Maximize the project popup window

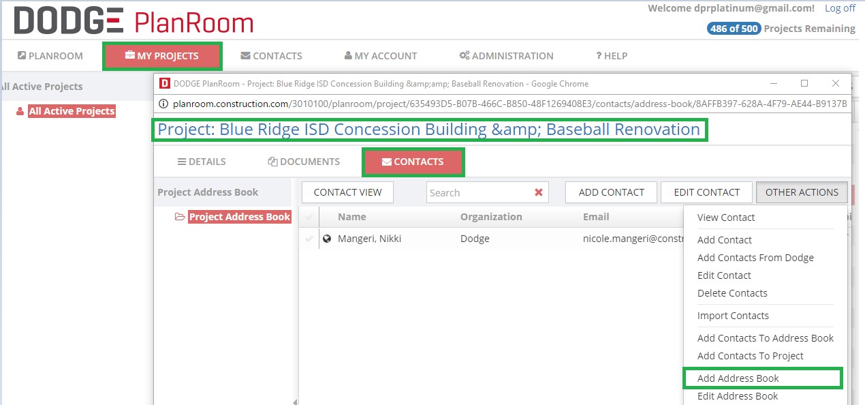tap(804, 83)
